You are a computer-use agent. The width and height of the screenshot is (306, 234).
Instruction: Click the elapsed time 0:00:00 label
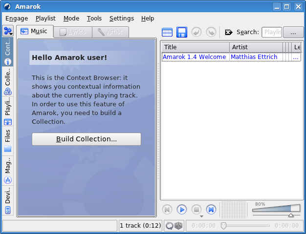coord(203,226)
